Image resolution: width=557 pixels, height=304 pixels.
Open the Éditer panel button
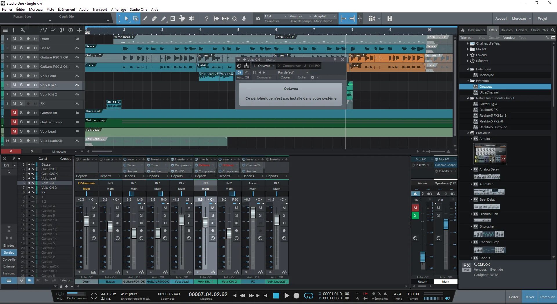(513, 297)
